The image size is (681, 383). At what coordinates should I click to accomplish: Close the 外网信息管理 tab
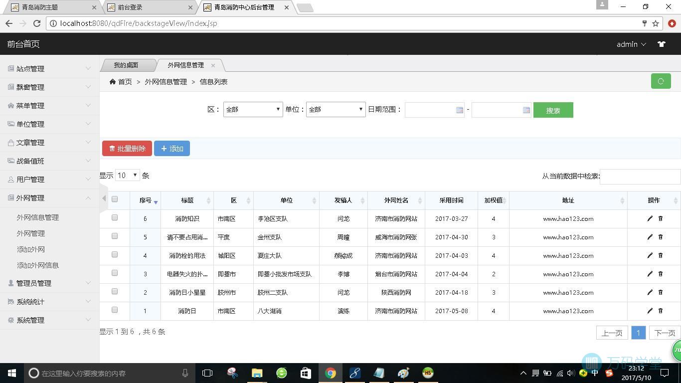pyautogui.click(x=213, y=65)
